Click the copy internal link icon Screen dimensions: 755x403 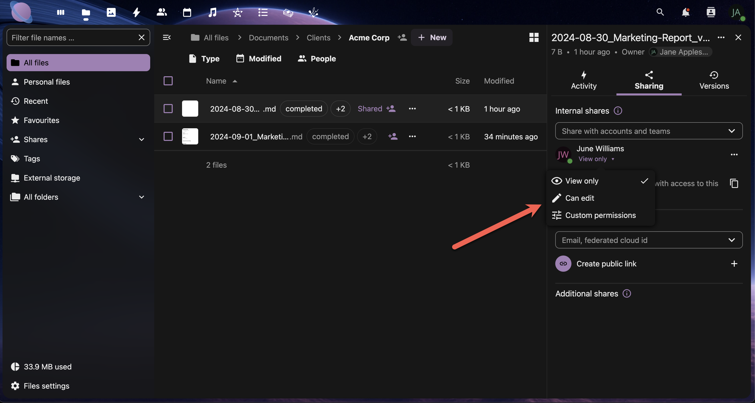734,184
